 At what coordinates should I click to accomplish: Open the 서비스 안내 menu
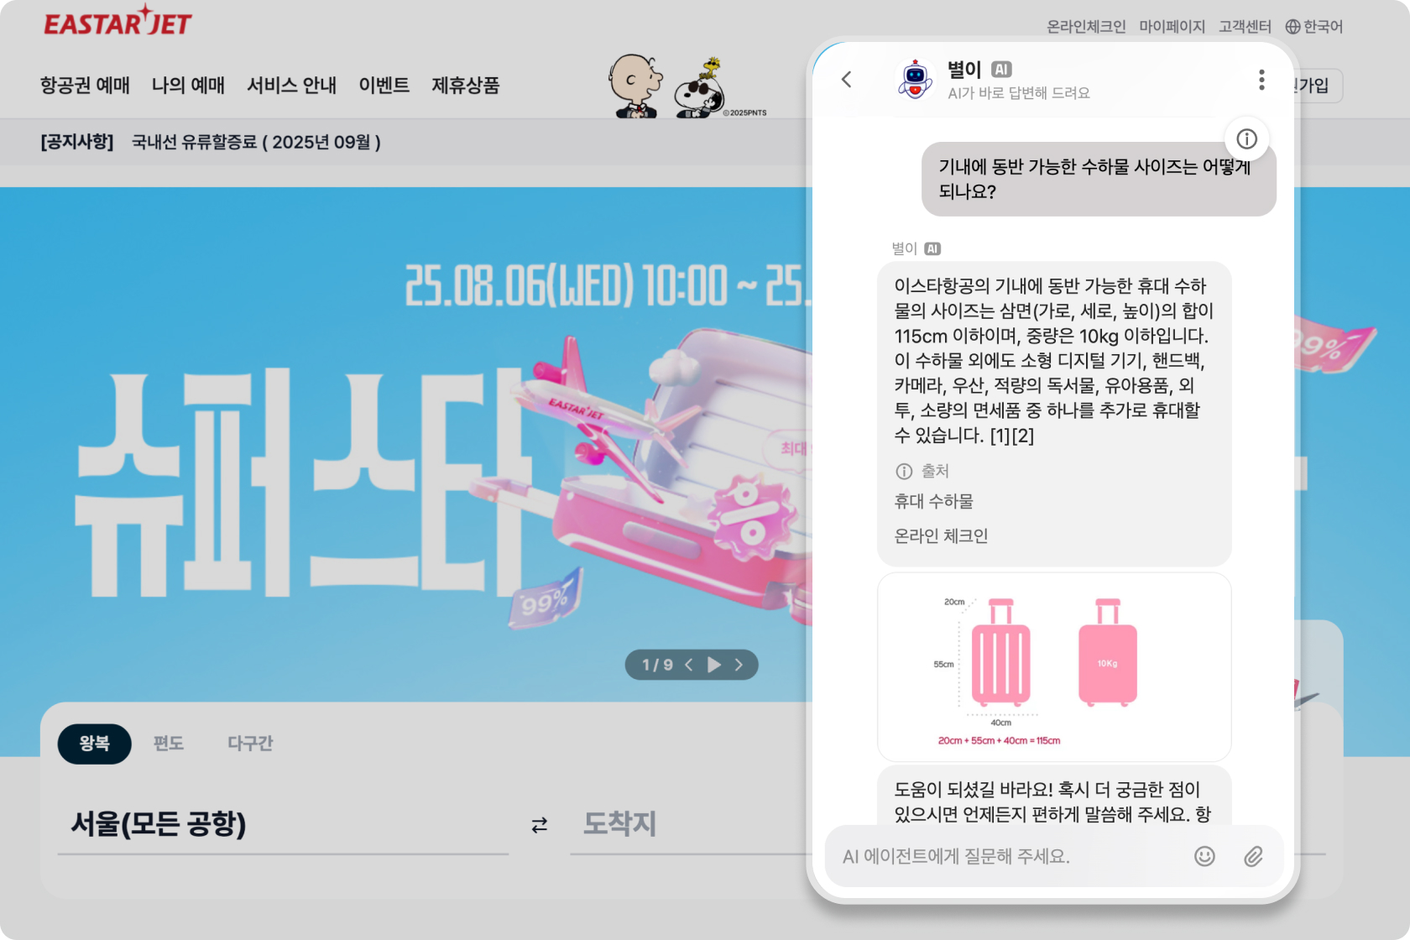coord(291,85)
